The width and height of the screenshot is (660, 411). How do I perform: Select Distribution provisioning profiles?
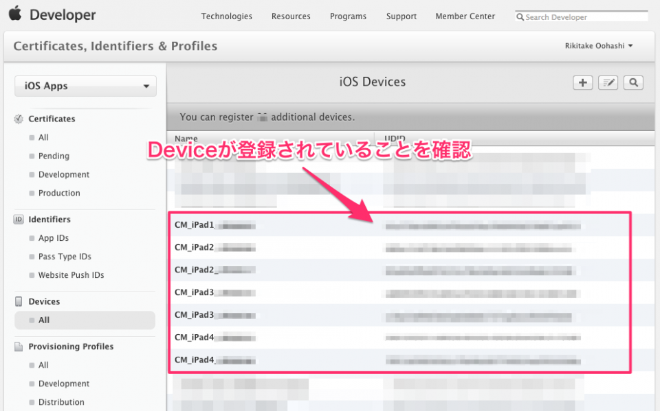point(61,402)
